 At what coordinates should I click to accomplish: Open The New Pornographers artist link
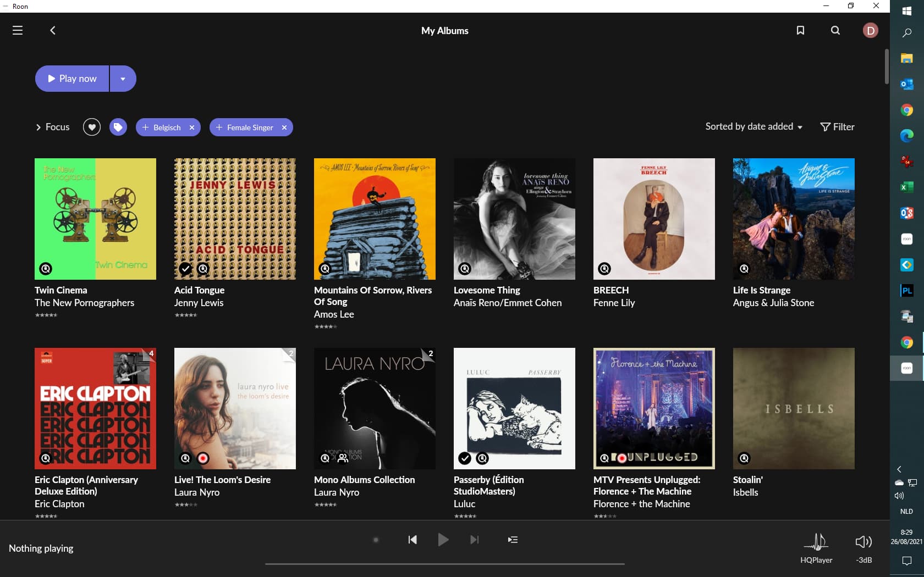[84, 303]
